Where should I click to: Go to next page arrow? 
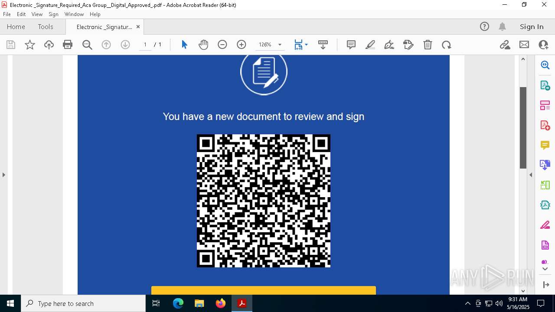pos(125,45)
